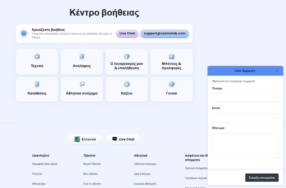Open the Νέα τζάκποτ footer link
The width and height of the screenshot is (286, 188).
90,174
